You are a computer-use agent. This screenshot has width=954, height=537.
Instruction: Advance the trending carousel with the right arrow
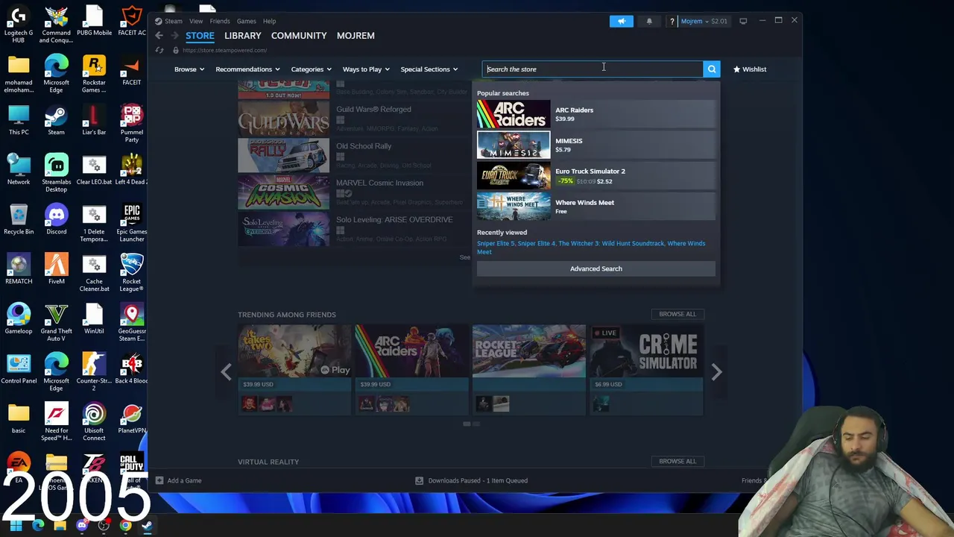[x=716, y=371]
